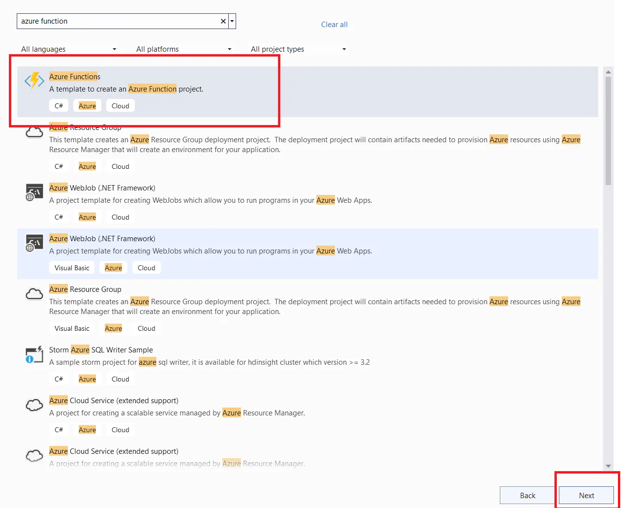Click the Azure Functions lightning bolt icon
The width and height of the screenshot is (639, 508).
[34, 81]
